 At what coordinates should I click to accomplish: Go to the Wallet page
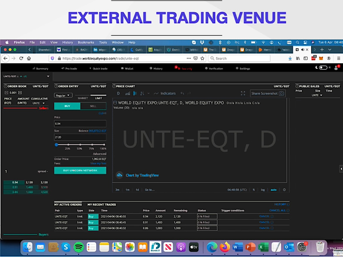[127, 69]
